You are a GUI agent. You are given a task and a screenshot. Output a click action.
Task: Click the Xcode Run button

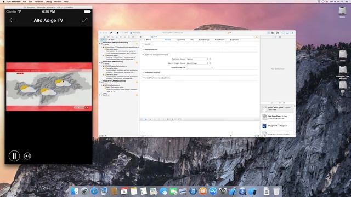click(x=111, y=33)
